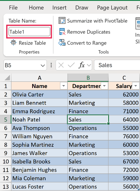Select cell containing William Nguyen

click(x=39, y=136)
